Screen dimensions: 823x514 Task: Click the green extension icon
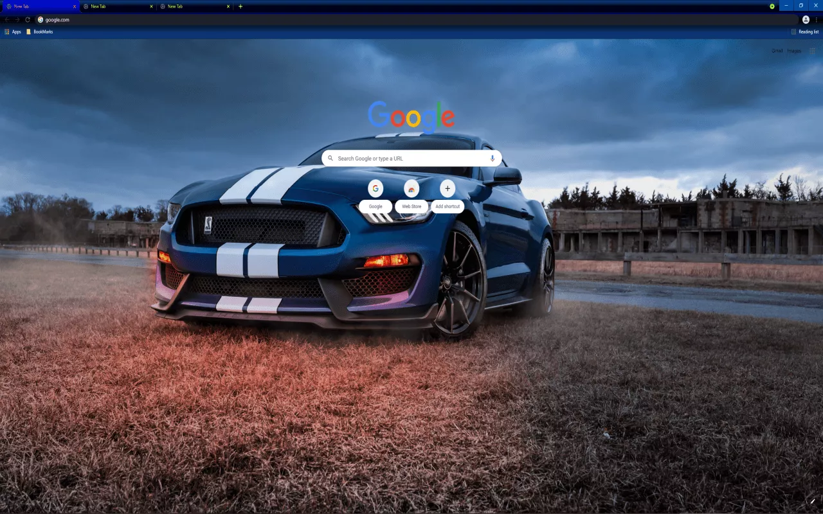tap(771, 6)
